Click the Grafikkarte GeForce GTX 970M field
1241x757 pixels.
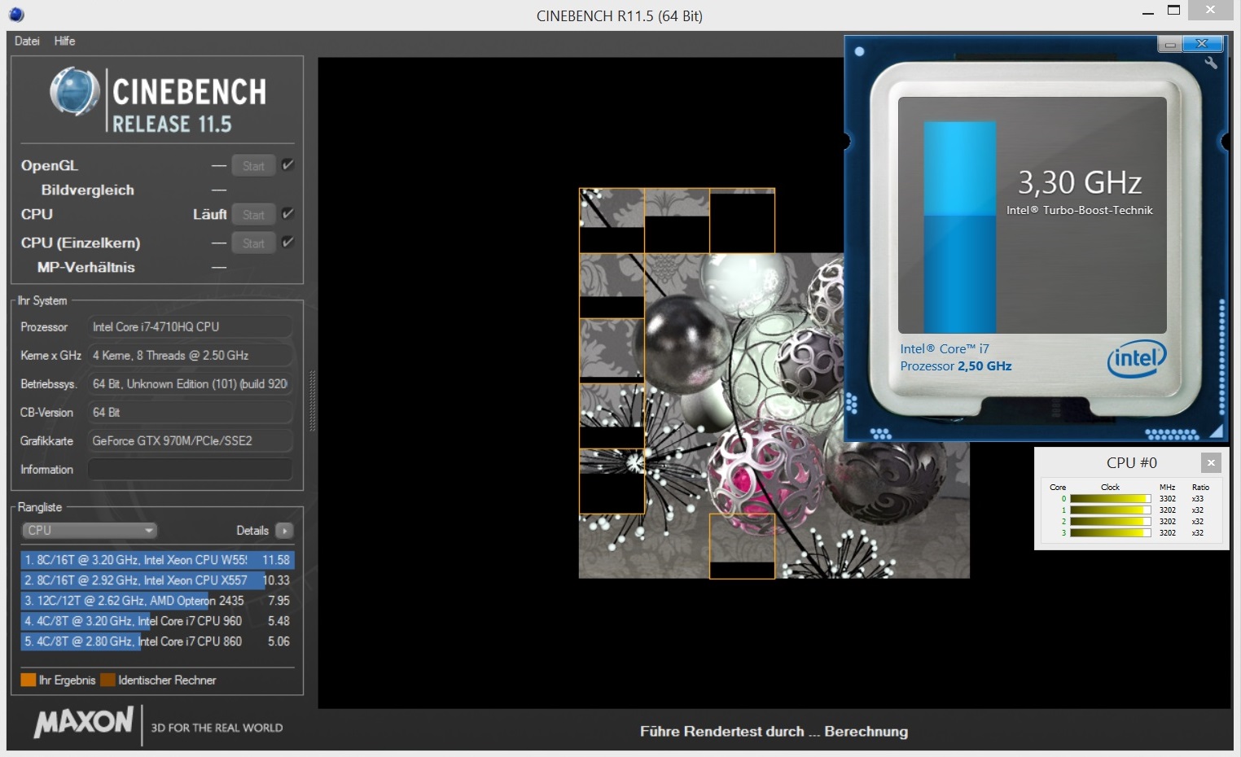pyautogui.click(x=190, y=440)
